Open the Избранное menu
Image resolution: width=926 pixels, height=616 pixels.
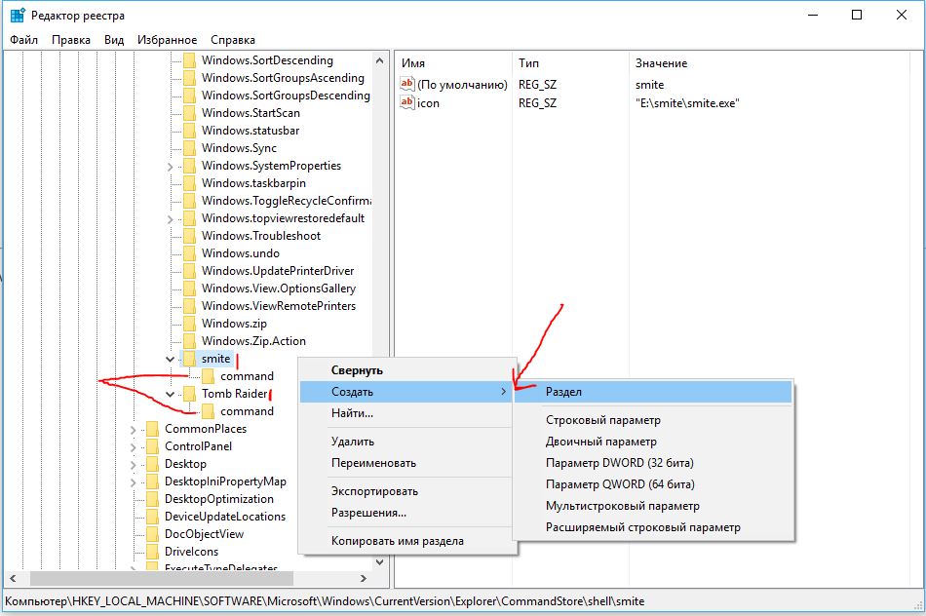click(167, 40)
